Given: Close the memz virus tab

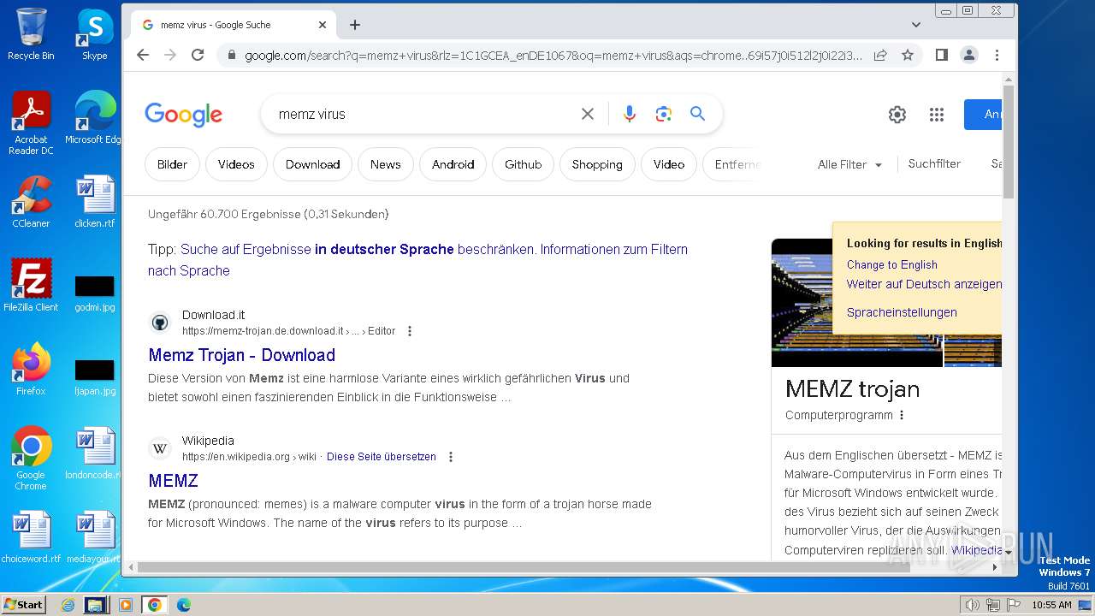Looking at the screenshot, I should pyautogui.click(x=323, y=25).
